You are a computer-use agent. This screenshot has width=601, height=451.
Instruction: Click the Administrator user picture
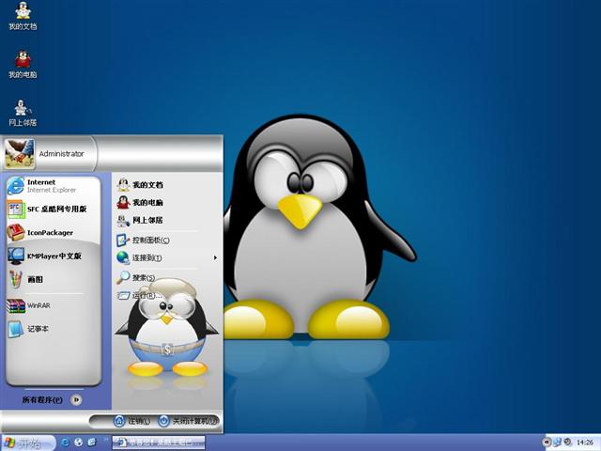pos(19,154)
